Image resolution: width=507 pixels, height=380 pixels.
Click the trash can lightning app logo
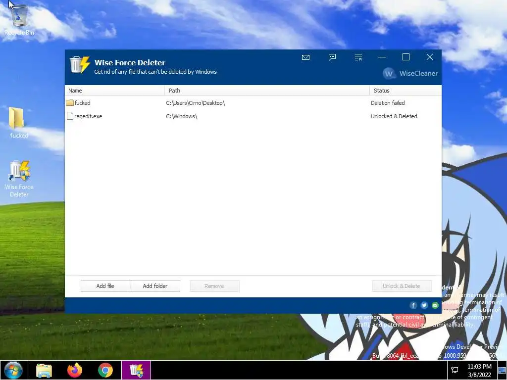(x=80, y=64)
